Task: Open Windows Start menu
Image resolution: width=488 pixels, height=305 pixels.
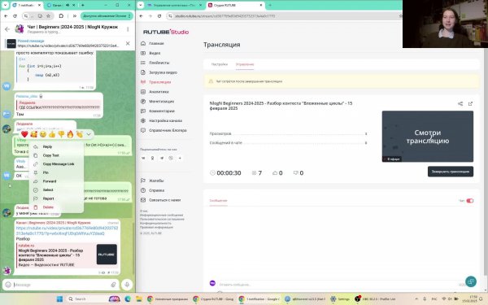Action: pyautogui.click(x=59, y=299)
